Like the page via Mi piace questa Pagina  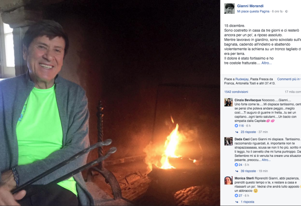[x=253, y=11]
